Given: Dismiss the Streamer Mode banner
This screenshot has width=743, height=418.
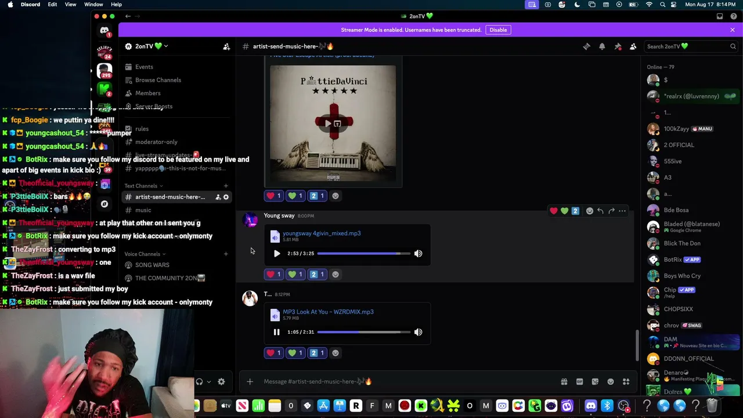Looking at the screenshot, I should coord(733,30).
